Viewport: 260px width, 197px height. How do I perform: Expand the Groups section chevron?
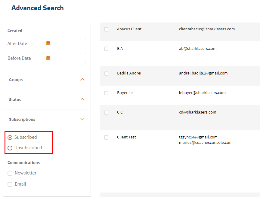tap(82, 80)
